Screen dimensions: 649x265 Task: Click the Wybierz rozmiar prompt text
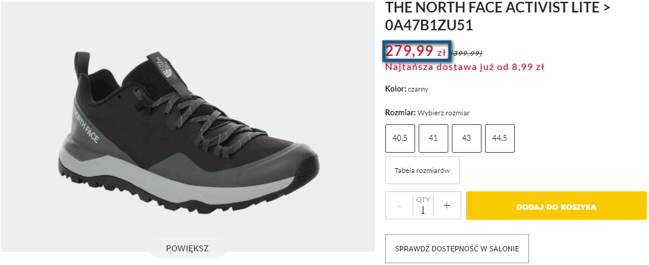tap(444, 113)
